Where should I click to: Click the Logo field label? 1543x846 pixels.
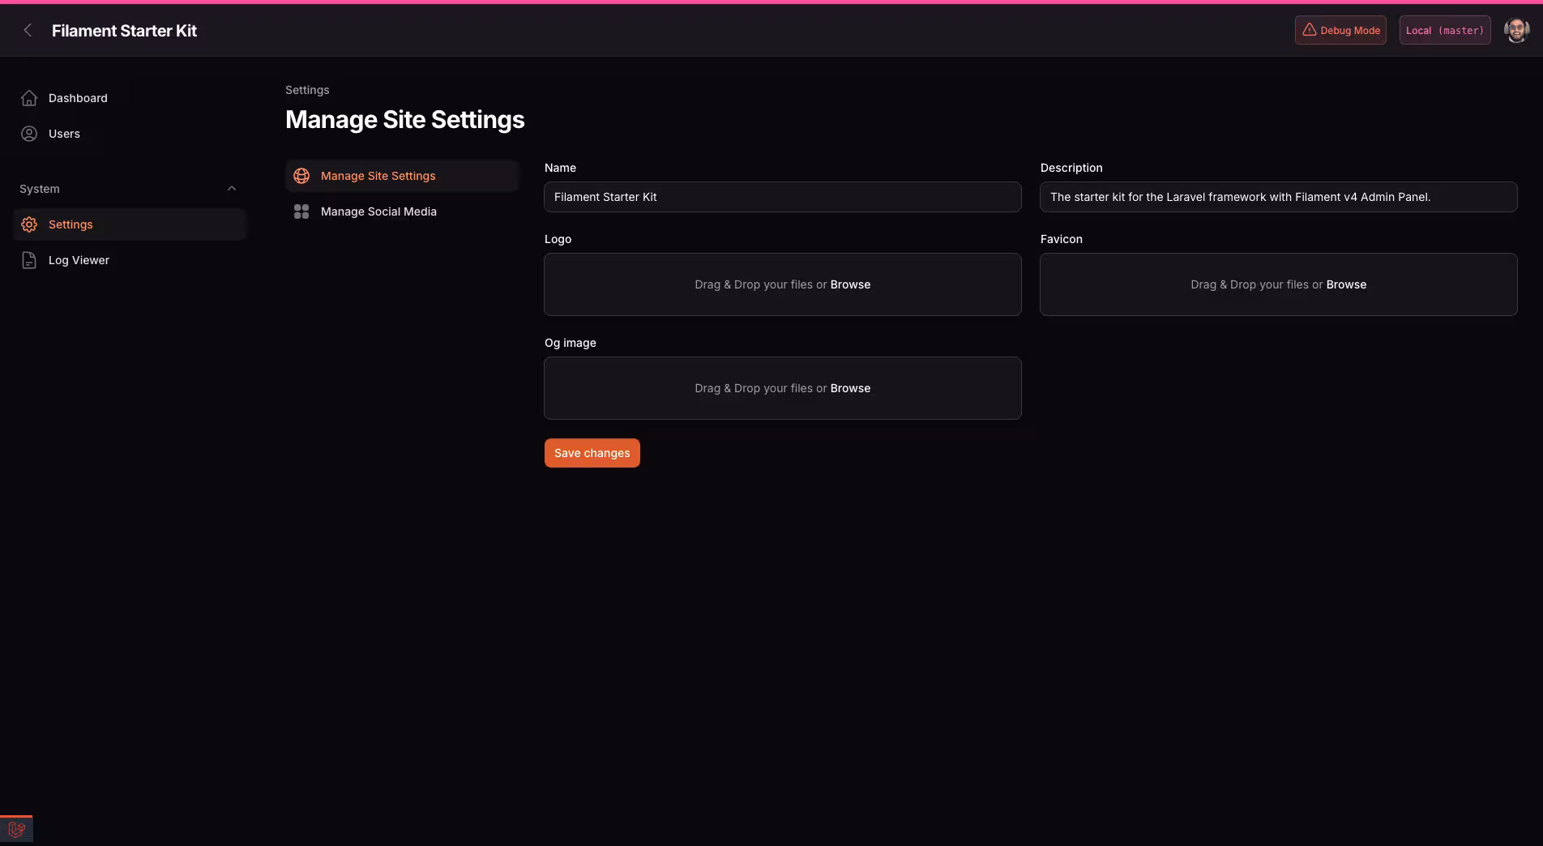(x=558, y=239)
